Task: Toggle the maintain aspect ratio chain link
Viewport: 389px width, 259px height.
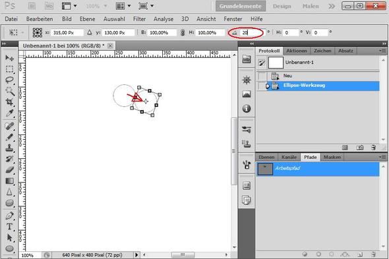Action: tap(183, 32)
